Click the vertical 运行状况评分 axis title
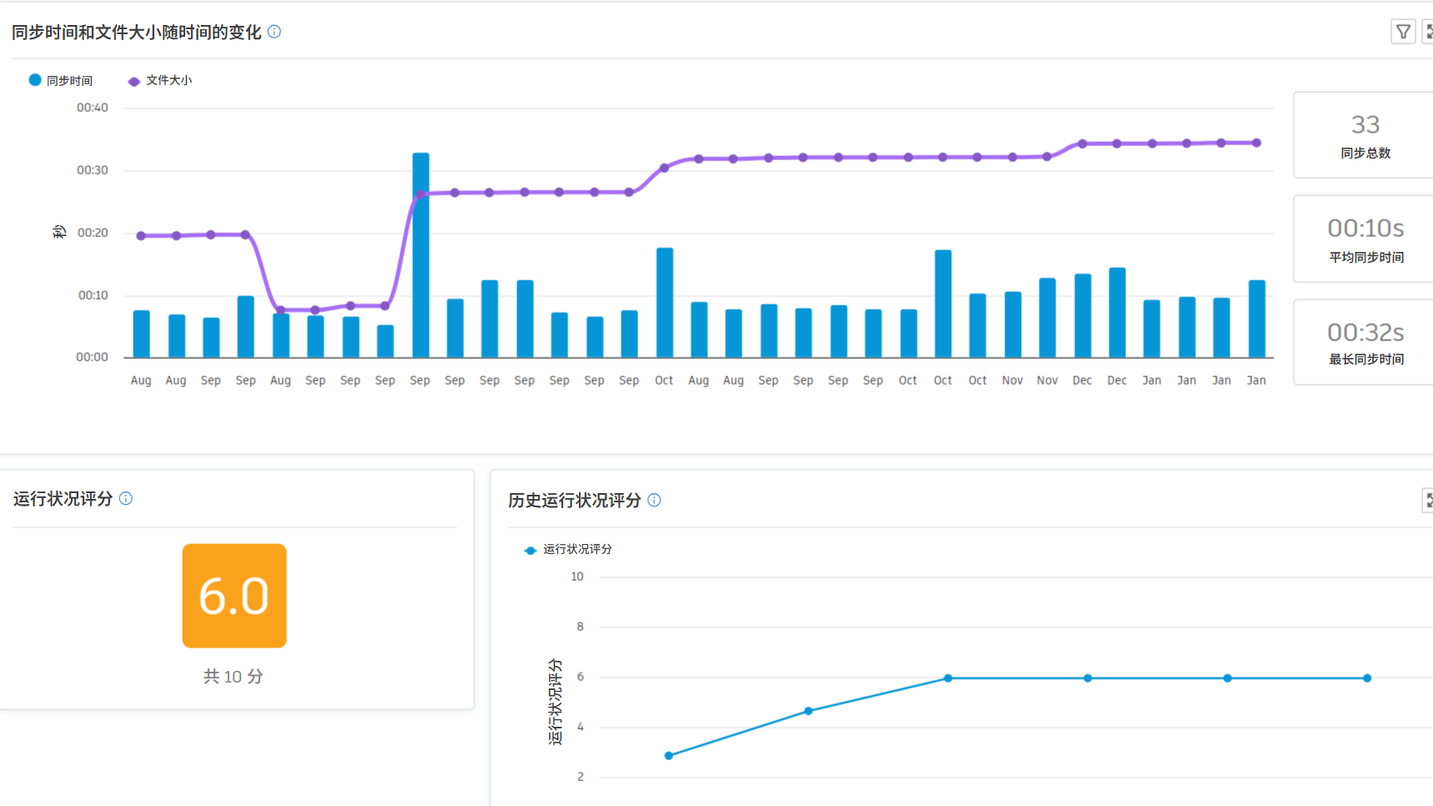The width and height of the screenshot is (1433, 806). 556,702
